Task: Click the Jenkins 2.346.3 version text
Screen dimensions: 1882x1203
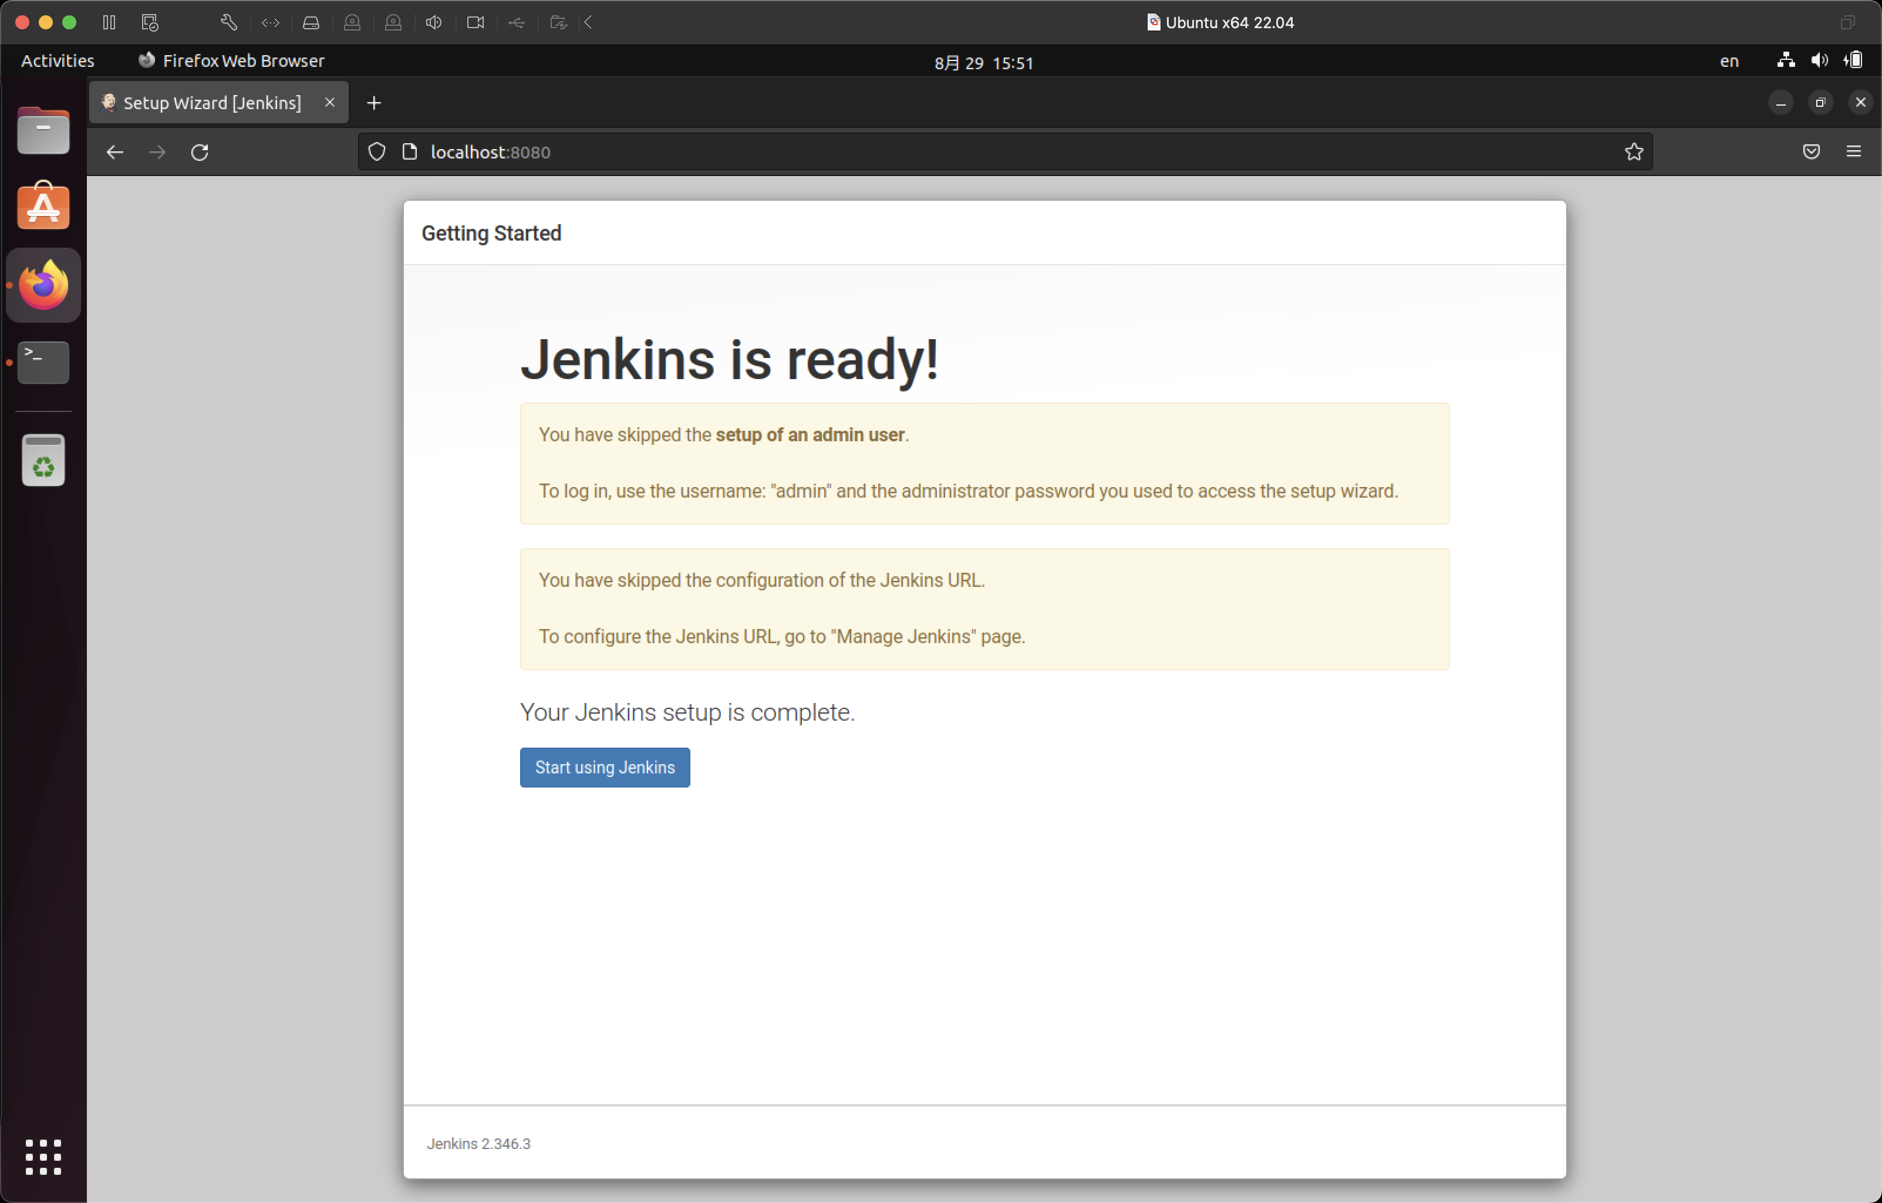Action: coord(478,1144)
